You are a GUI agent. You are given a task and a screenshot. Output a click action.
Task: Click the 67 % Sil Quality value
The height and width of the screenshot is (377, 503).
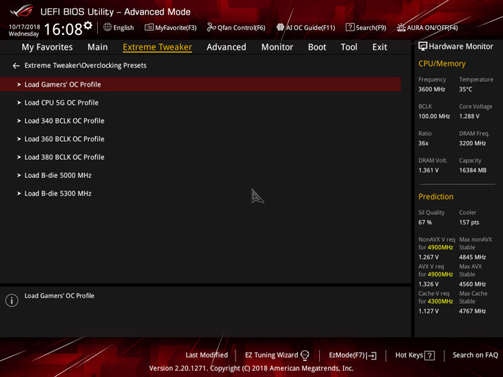tap(425, 223)
